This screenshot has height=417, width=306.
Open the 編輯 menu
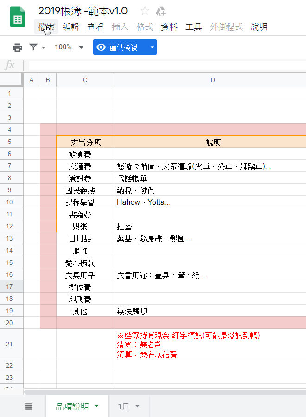point(71,26)
